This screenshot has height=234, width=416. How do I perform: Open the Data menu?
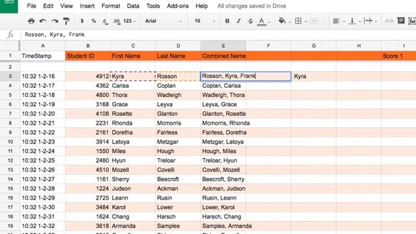133,6
